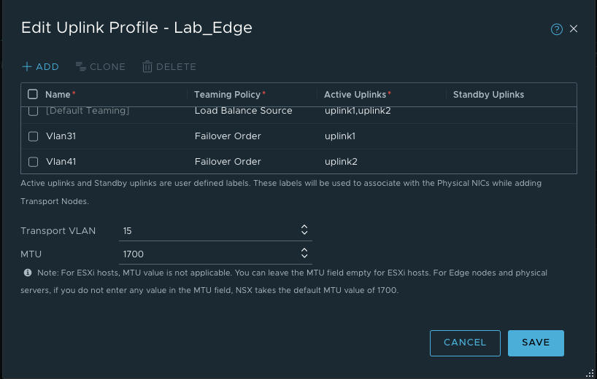Click the Transport VLAN stepper arrows

coord(304,230)
